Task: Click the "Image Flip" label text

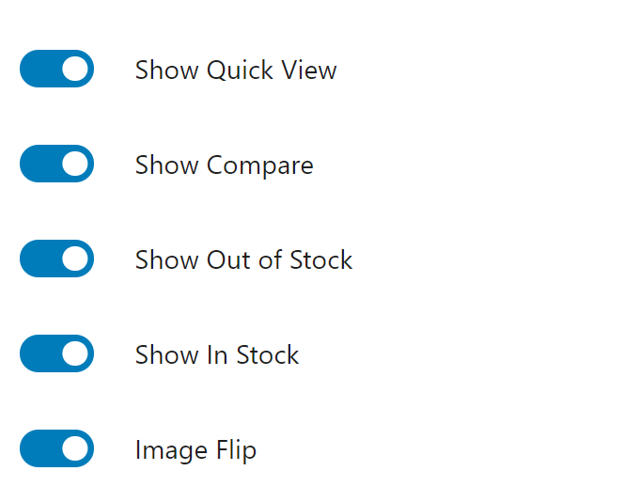Action: (x=195, y=450)
